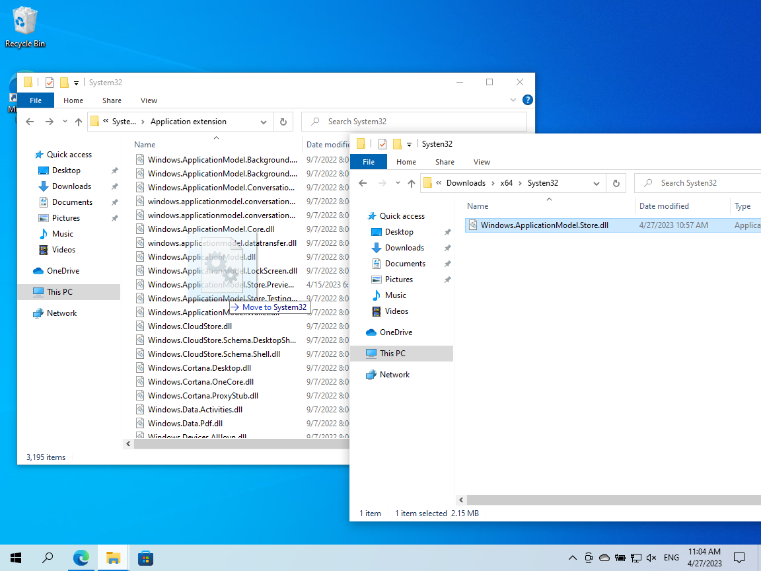Click the Meet Now tray icon

tap(589, 558)
